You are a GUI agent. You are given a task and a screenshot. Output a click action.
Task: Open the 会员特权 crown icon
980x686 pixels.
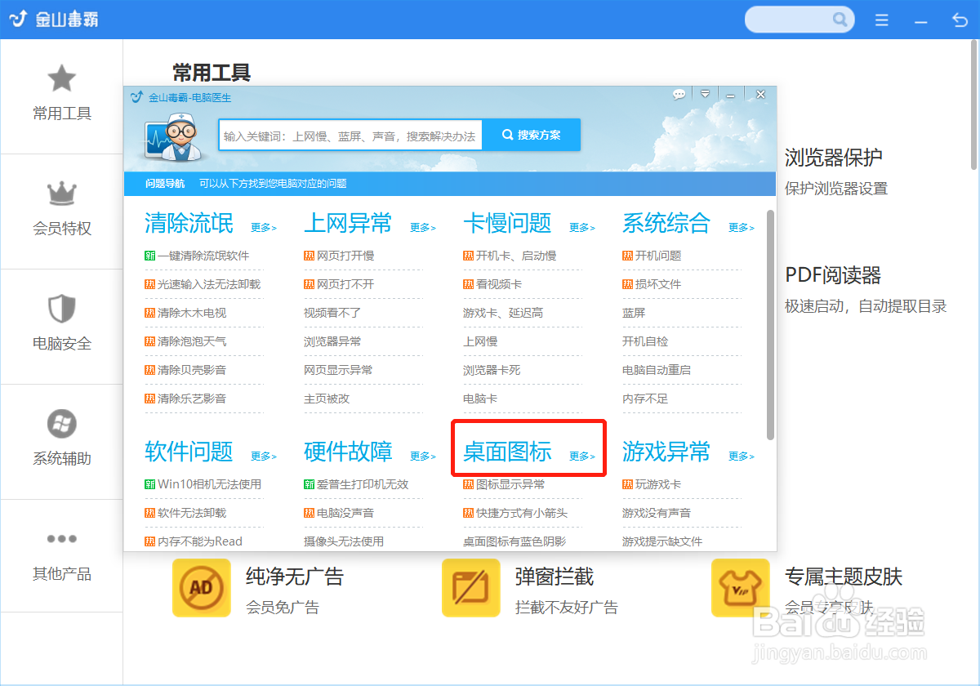tap(62, 194)
